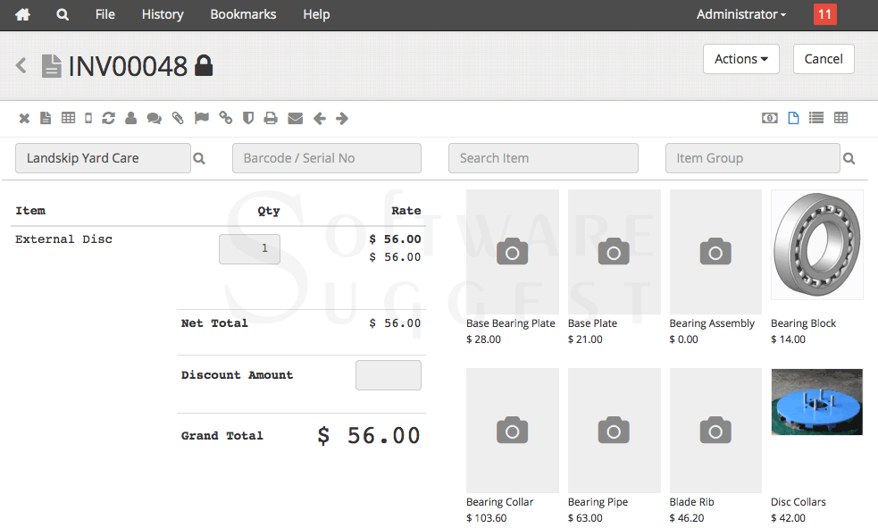Screen dimensions: 878x528
Task: Select the refresh icon in the toolbar
Action: [x=110, y=117]
